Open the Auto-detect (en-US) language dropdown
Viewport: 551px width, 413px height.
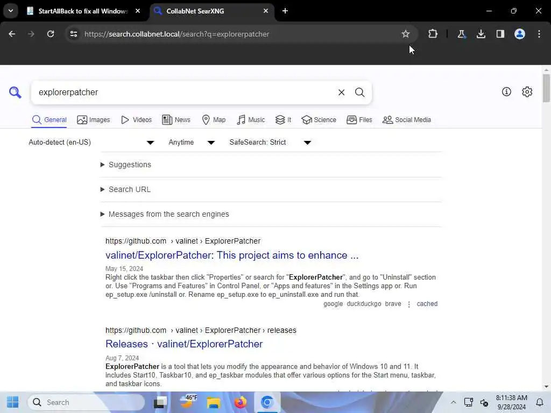click(91, 142)
